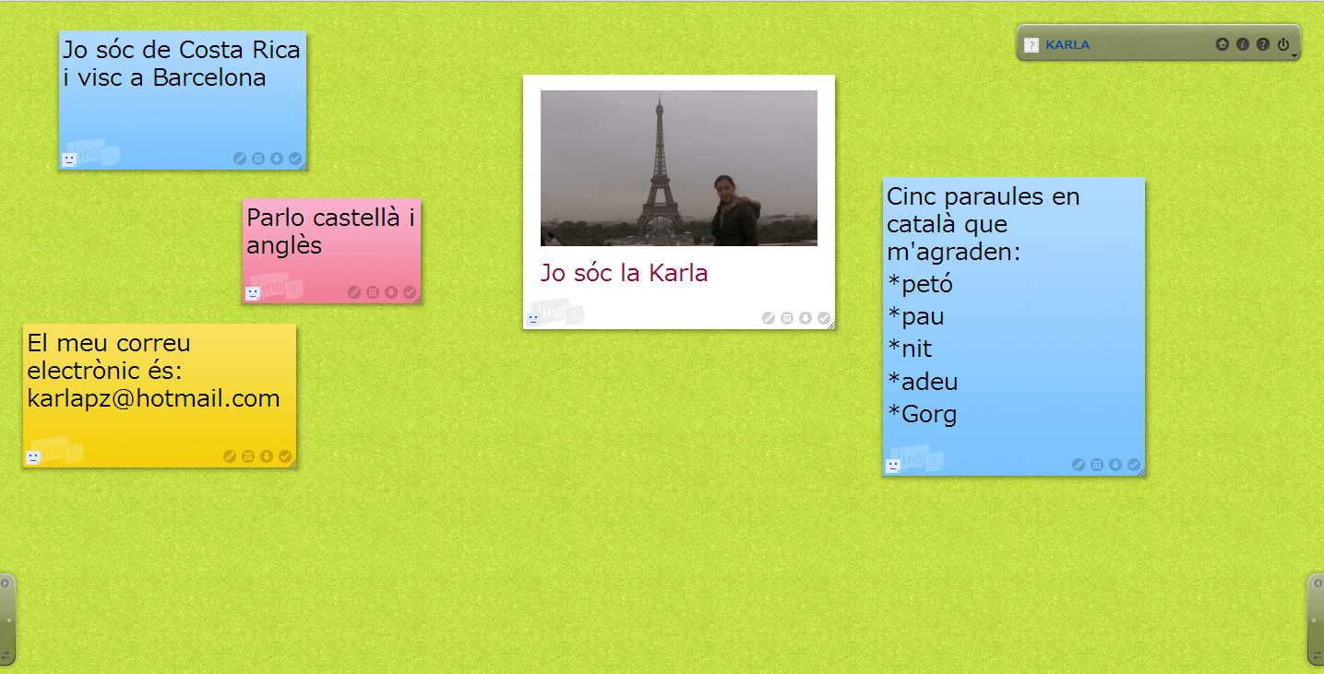Open author avatar on Costa Rica sticky
1324x674 pixels.
pos(68,160)
